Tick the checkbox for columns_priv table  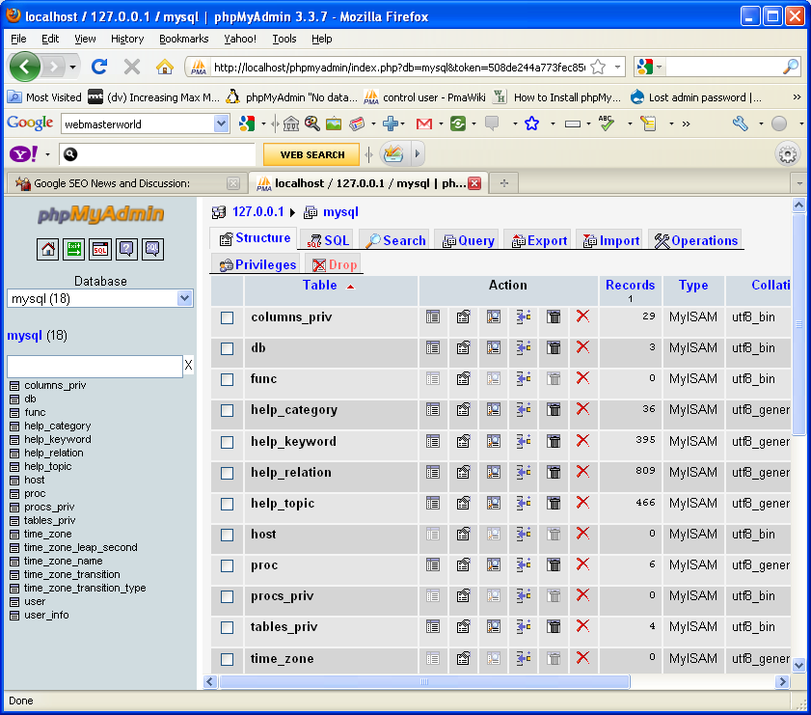click(228, 317)
